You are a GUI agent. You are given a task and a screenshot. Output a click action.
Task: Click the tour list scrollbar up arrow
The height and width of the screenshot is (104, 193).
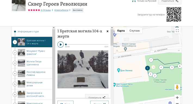coord(54,28)
